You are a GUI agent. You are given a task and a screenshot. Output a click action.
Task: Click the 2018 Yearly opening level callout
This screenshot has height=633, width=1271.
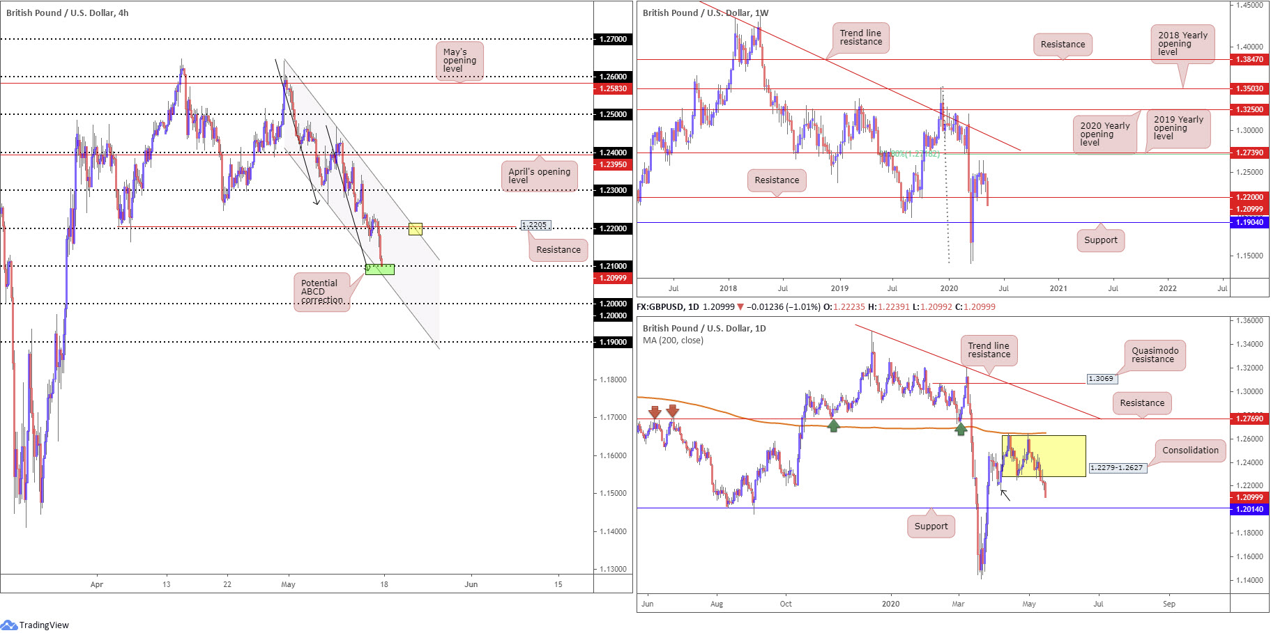1182,44
